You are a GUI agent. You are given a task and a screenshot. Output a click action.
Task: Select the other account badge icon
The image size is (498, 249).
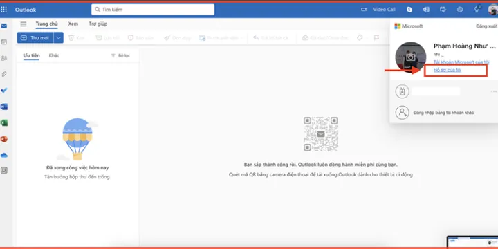[x=402, y=92]
